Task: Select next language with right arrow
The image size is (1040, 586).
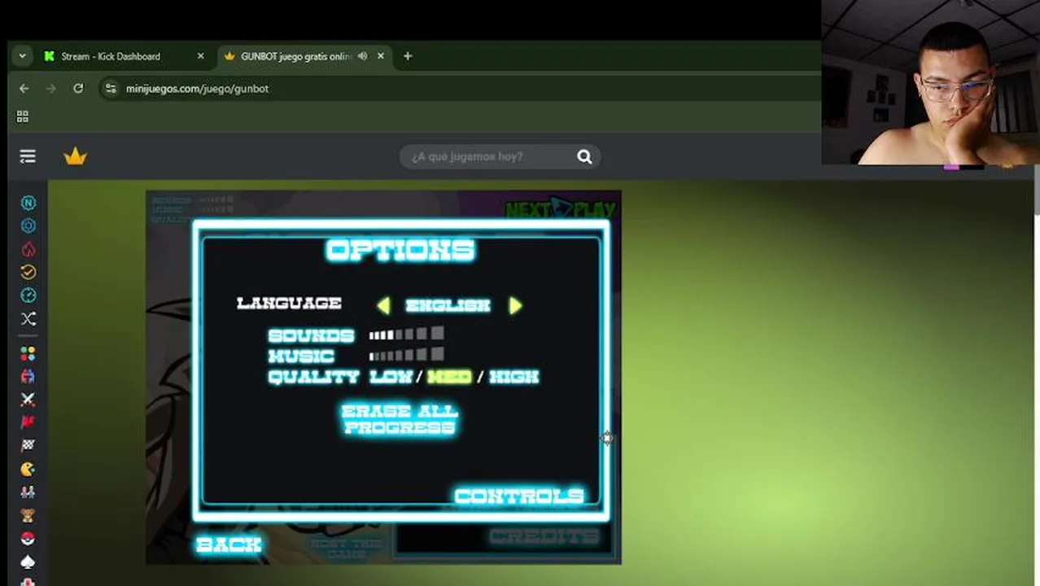Action: coord(515,305)
